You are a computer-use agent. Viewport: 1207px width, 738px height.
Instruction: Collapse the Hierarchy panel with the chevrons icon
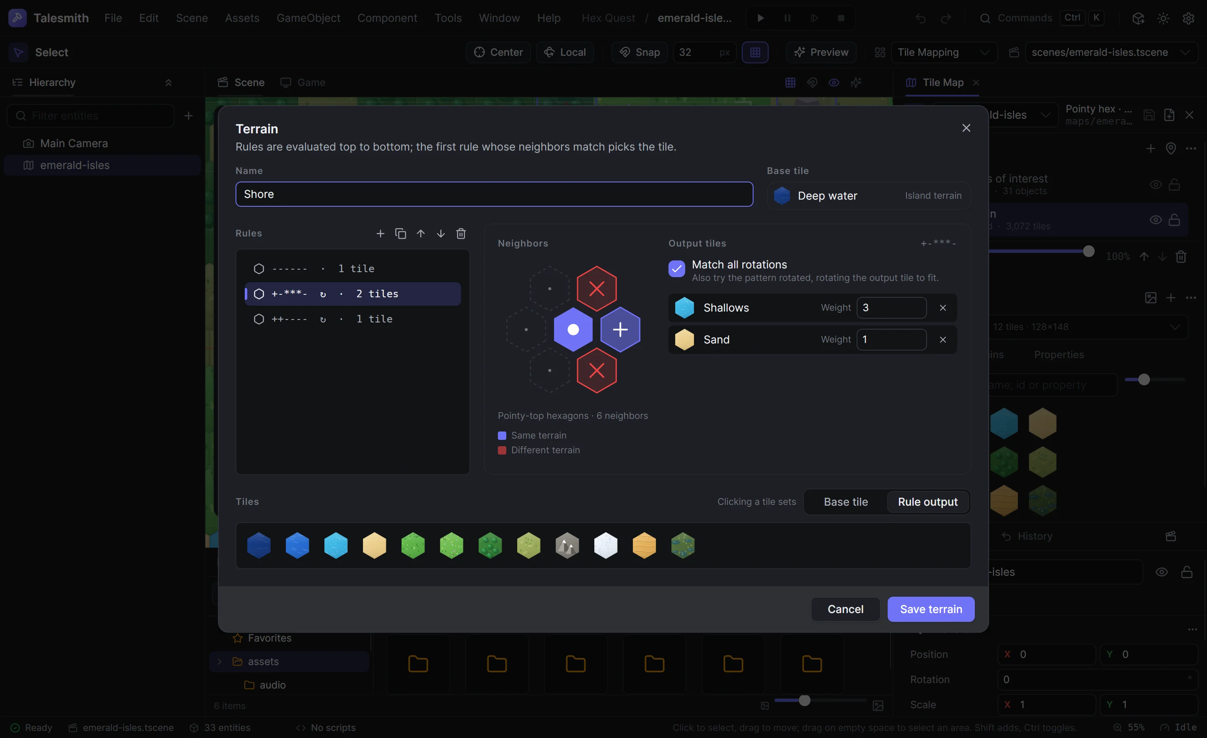pos(168,82)
